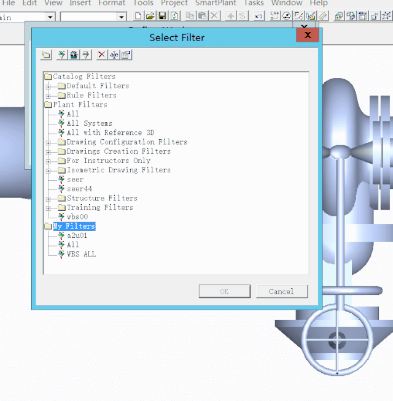Click the Delete X icon in main toolbar

tap(214, 16)
